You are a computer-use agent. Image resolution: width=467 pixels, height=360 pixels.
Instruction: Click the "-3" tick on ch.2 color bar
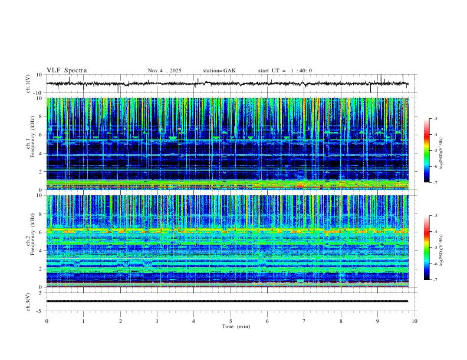click(x=435, y=216)
